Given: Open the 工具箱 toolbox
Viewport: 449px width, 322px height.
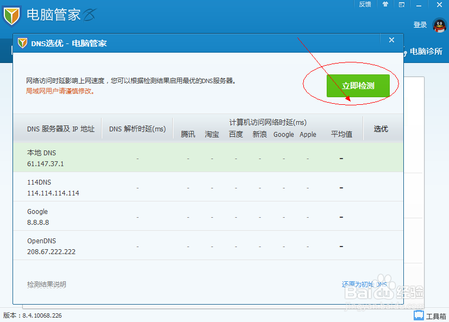Looking at the screenshot, I should pyautogui.click(x=430, y=316).
